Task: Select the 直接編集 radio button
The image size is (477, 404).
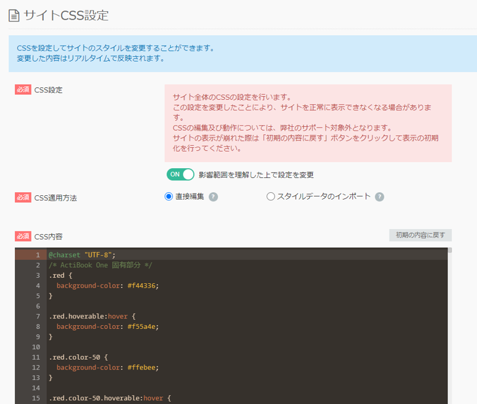Action: [168, 196]
